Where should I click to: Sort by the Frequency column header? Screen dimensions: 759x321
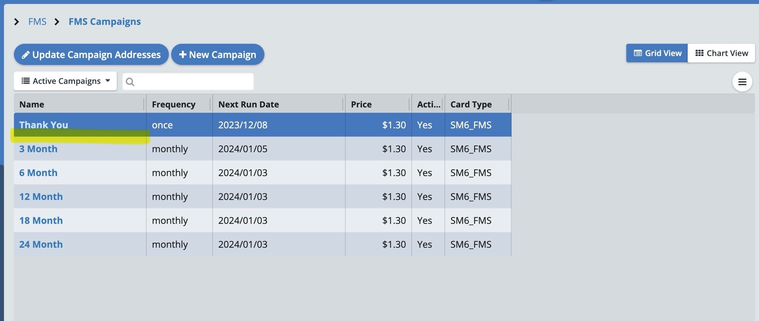coord(173,104)
